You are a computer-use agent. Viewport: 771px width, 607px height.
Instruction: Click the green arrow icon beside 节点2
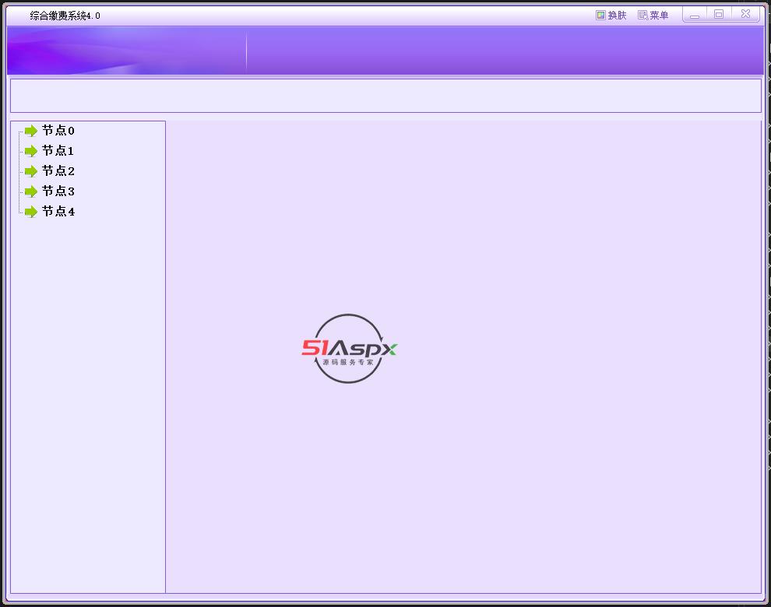tap(31, 171)
